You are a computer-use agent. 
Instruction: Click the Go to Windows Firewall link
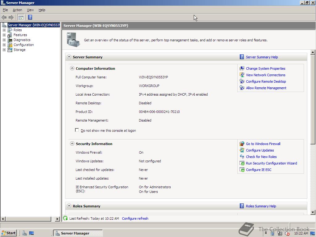[x=263, y=144]
